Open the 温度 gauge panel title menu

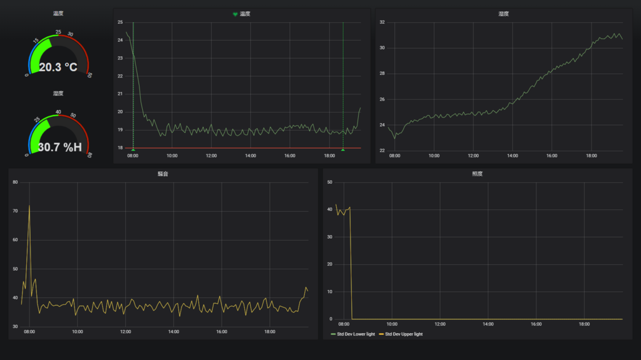point(58,14)
